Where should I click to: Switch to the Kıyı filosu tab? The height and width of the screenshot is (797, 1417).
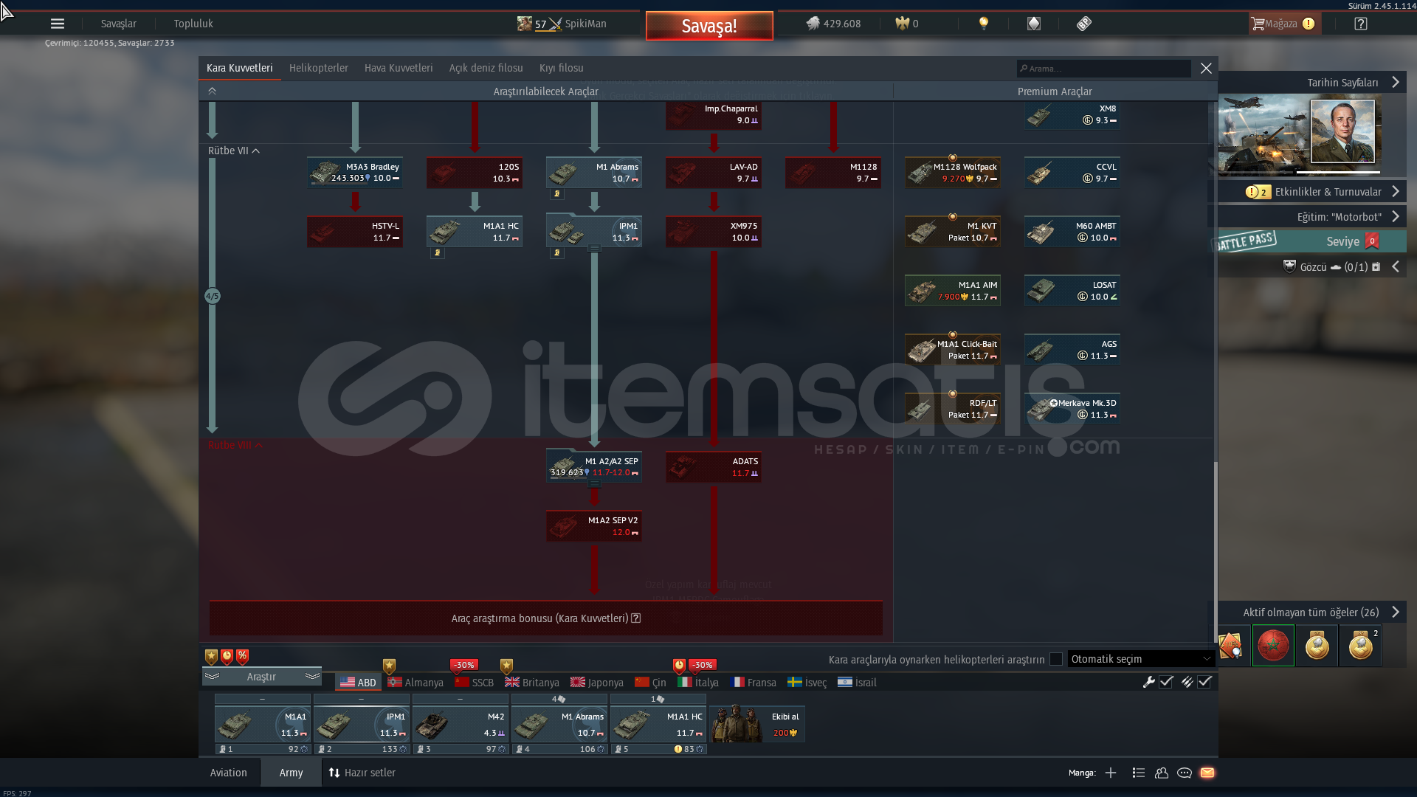click(561, 68)
